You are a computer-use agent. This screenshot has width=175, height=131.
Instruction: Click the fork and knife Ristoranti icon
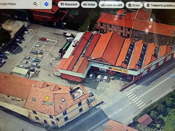[62, 5]
